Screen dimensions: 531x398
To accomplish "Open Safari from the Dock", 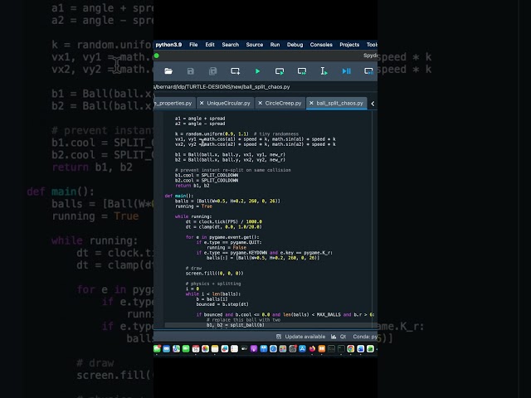I will (273, 348).
